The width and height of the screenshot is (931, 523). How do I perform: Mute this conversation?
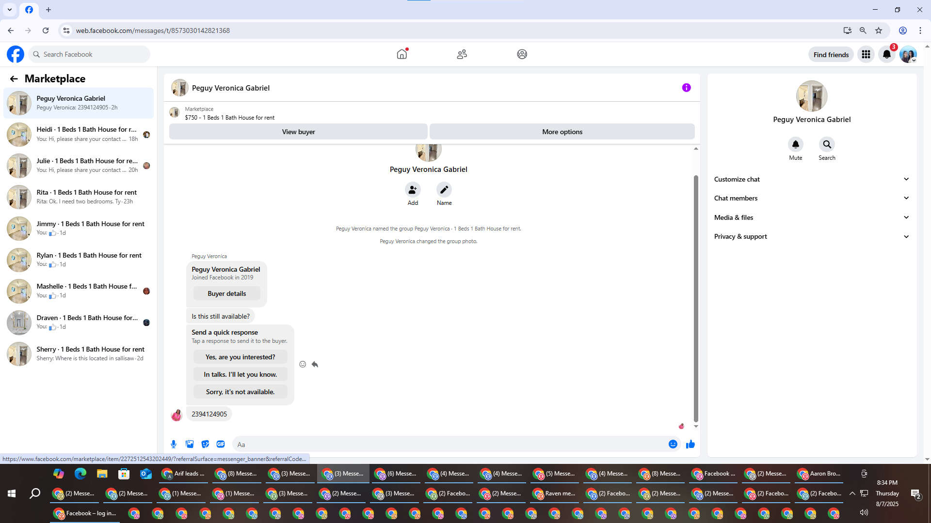click(796, 144)
